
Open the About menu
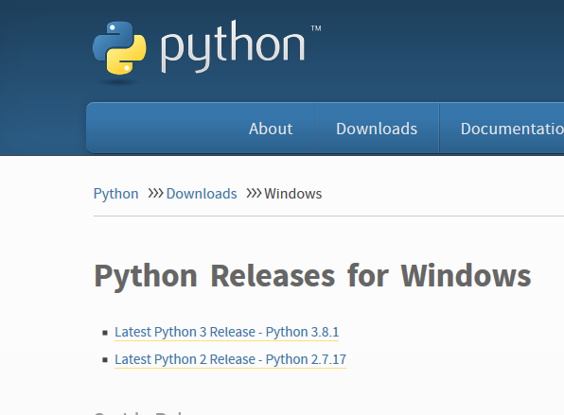pyautogui.click(x=271, y=129)
